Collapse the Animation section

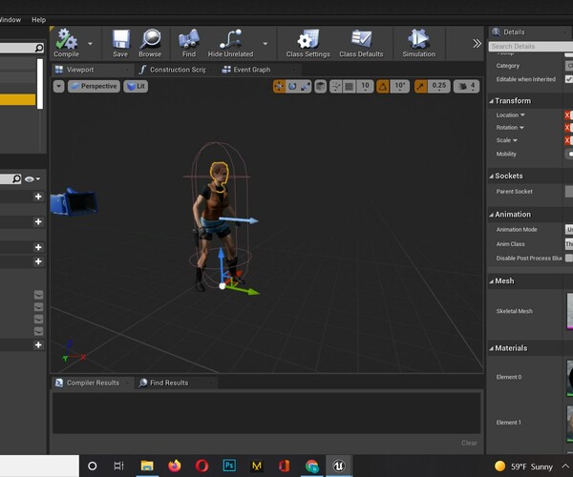click(x=491, y=215)
